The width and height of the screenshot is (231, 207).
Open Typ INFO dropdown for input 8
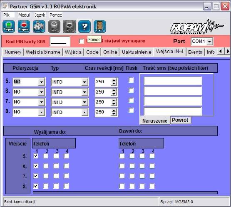click(85, 112)
